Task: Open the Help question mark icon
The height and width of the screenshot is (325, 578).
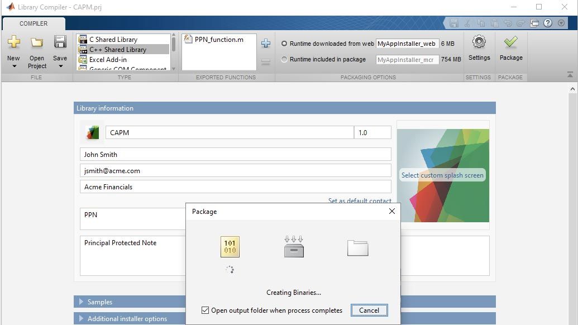Action: (x=548, y=23)
